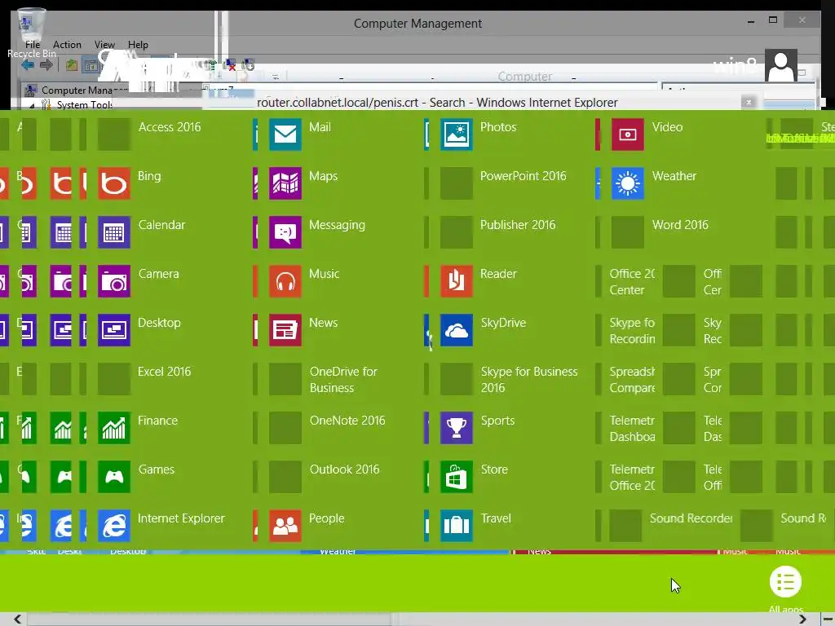Launch the News app icon

[x=285, y=330]
